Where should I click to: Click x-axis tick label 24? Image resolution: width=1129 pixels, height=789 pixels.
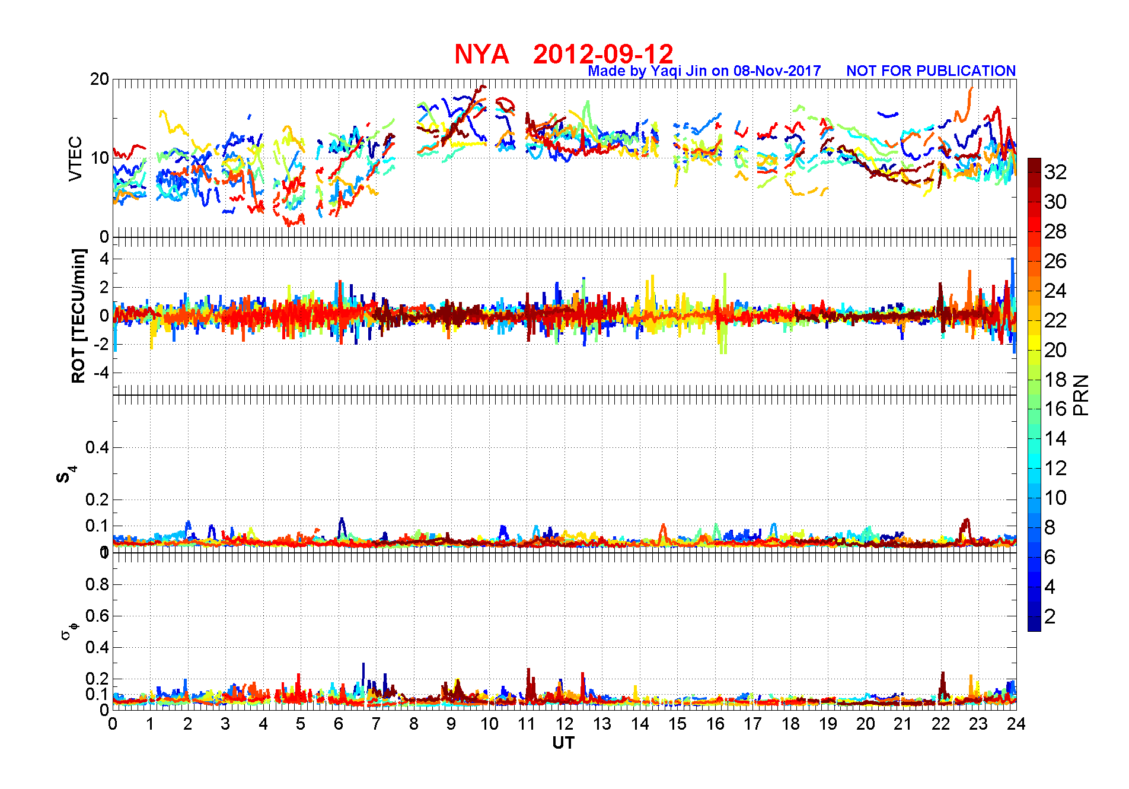(1016, 724)
